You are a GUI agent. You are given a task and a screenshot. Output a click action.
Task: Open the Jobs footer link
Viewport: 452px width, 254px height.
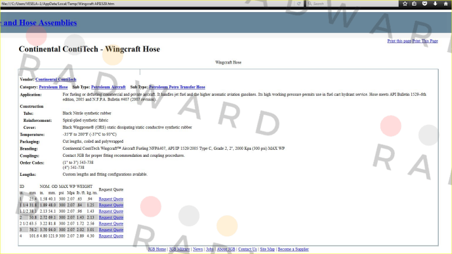coord(210,249)
